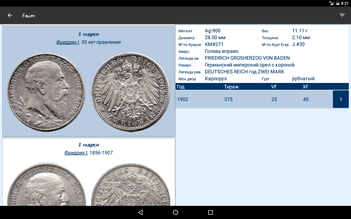Tap the thickness value 2.10 мм
351x219 pixels.
click(301, 38)
